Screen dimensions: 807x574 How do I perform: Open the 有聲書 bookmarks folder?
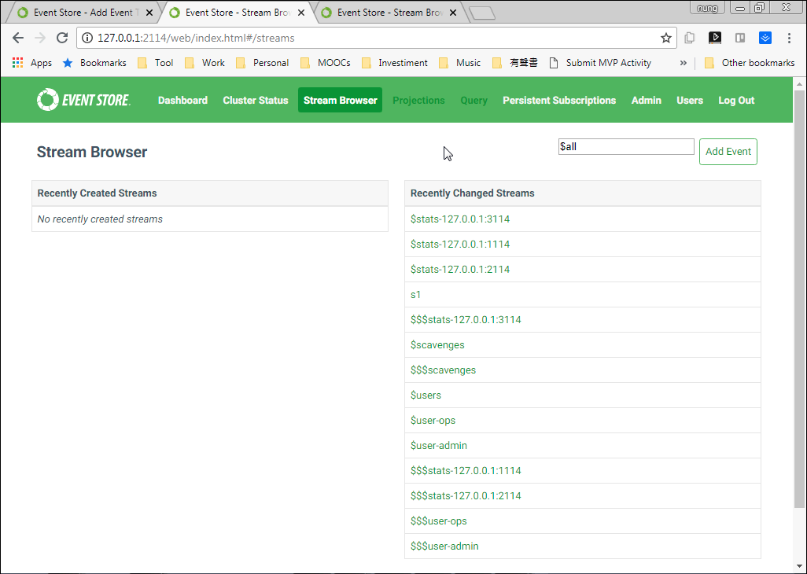pyautogui.click(x=515, y=63)
